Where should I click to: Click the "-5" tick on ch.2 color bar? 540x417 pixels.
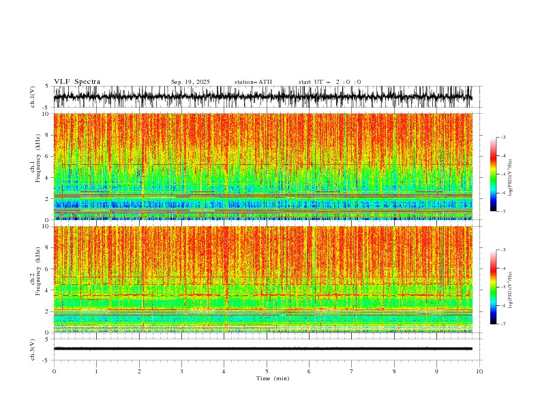[502, 287]
